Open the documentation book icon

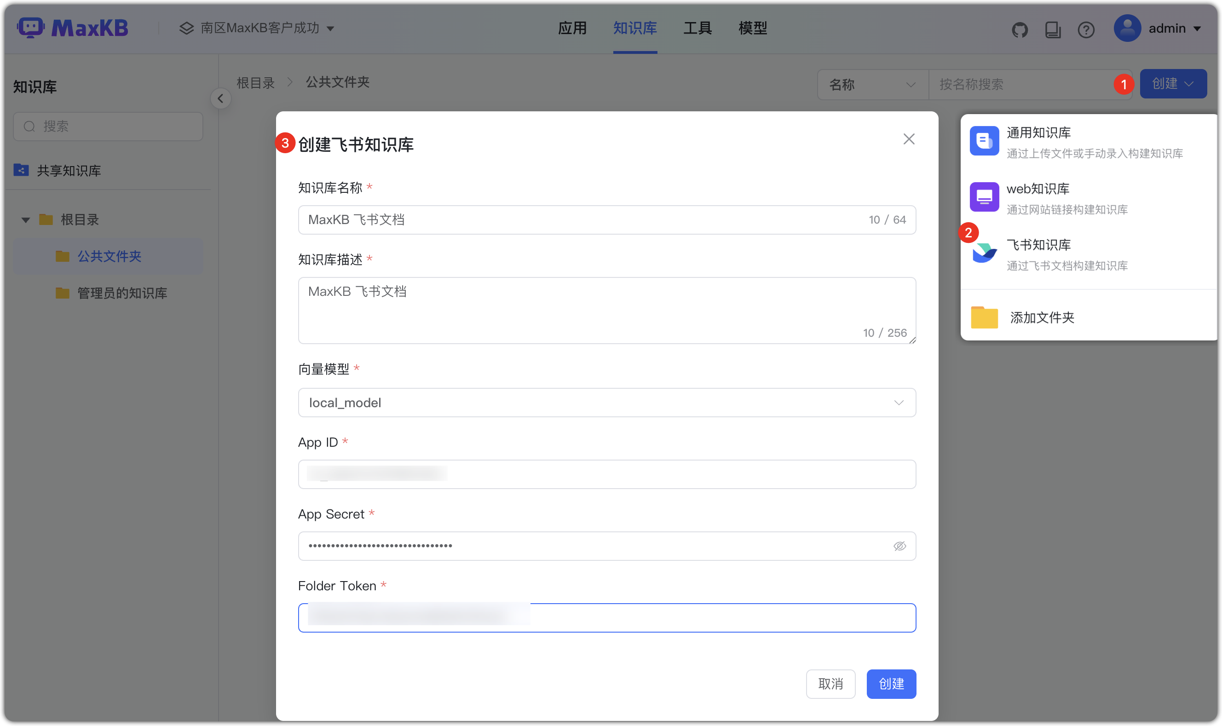tap(1053, 29)
